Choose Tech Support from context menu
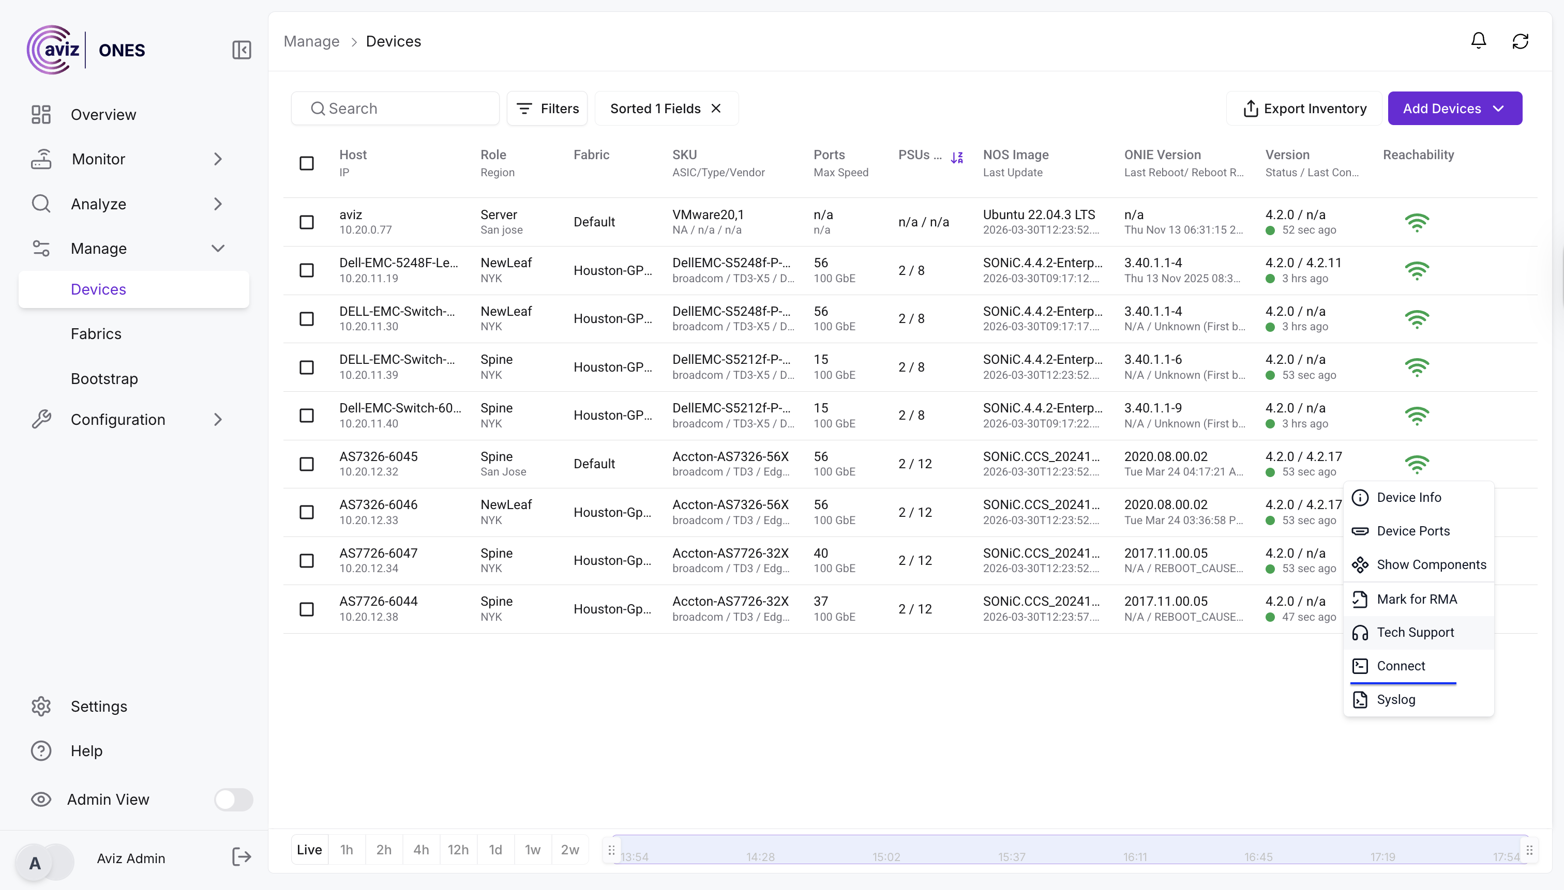 [x=1415, y=632]
